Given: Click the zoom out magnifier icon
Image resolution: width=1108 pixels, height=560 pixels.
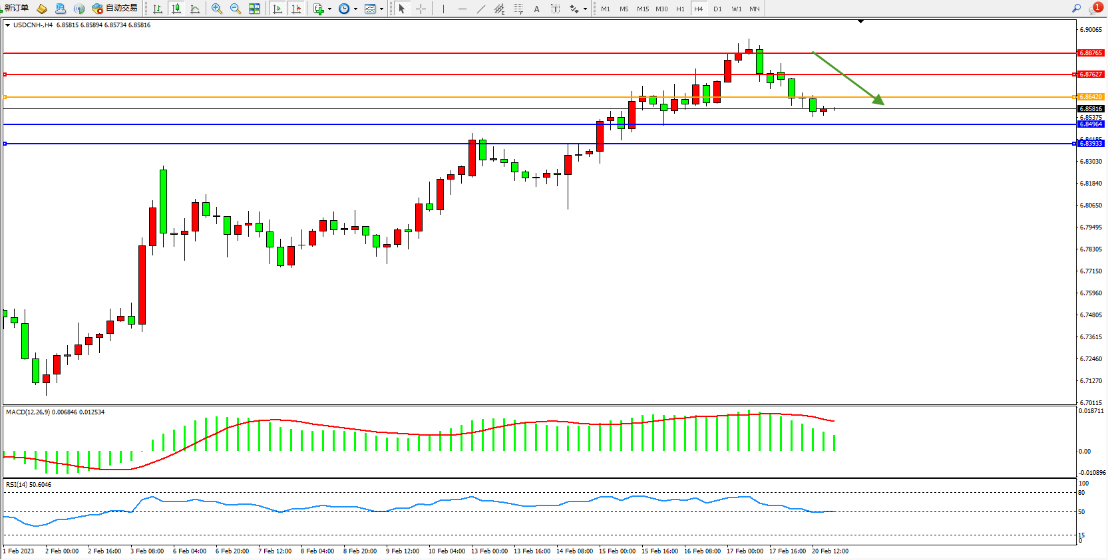Looking at the screenshot, I should 236,9.
